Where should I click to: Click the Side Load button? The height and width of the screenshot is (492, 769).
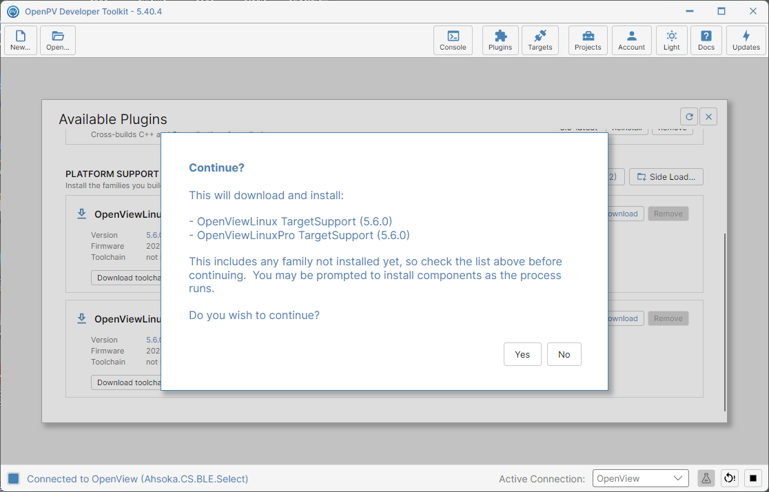[666, 177]
